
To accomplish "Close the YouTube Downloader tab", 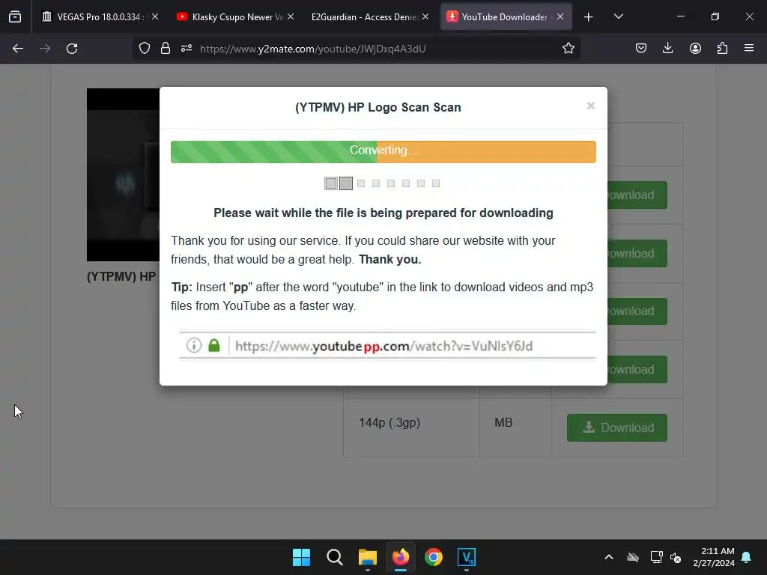I will tap(560, 16).
